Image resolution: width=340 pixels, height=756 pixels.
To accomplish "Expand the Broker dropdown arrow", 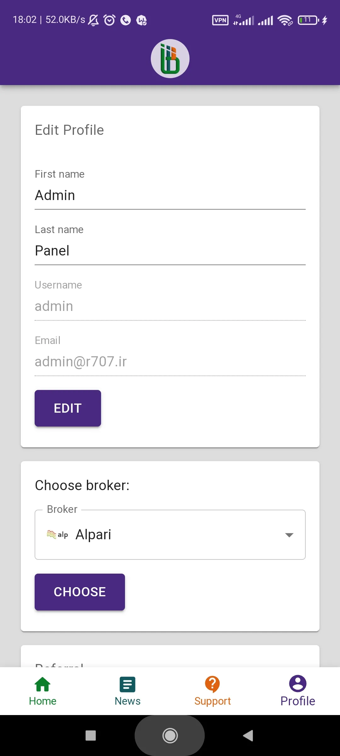I will click(x=289, y=535).
